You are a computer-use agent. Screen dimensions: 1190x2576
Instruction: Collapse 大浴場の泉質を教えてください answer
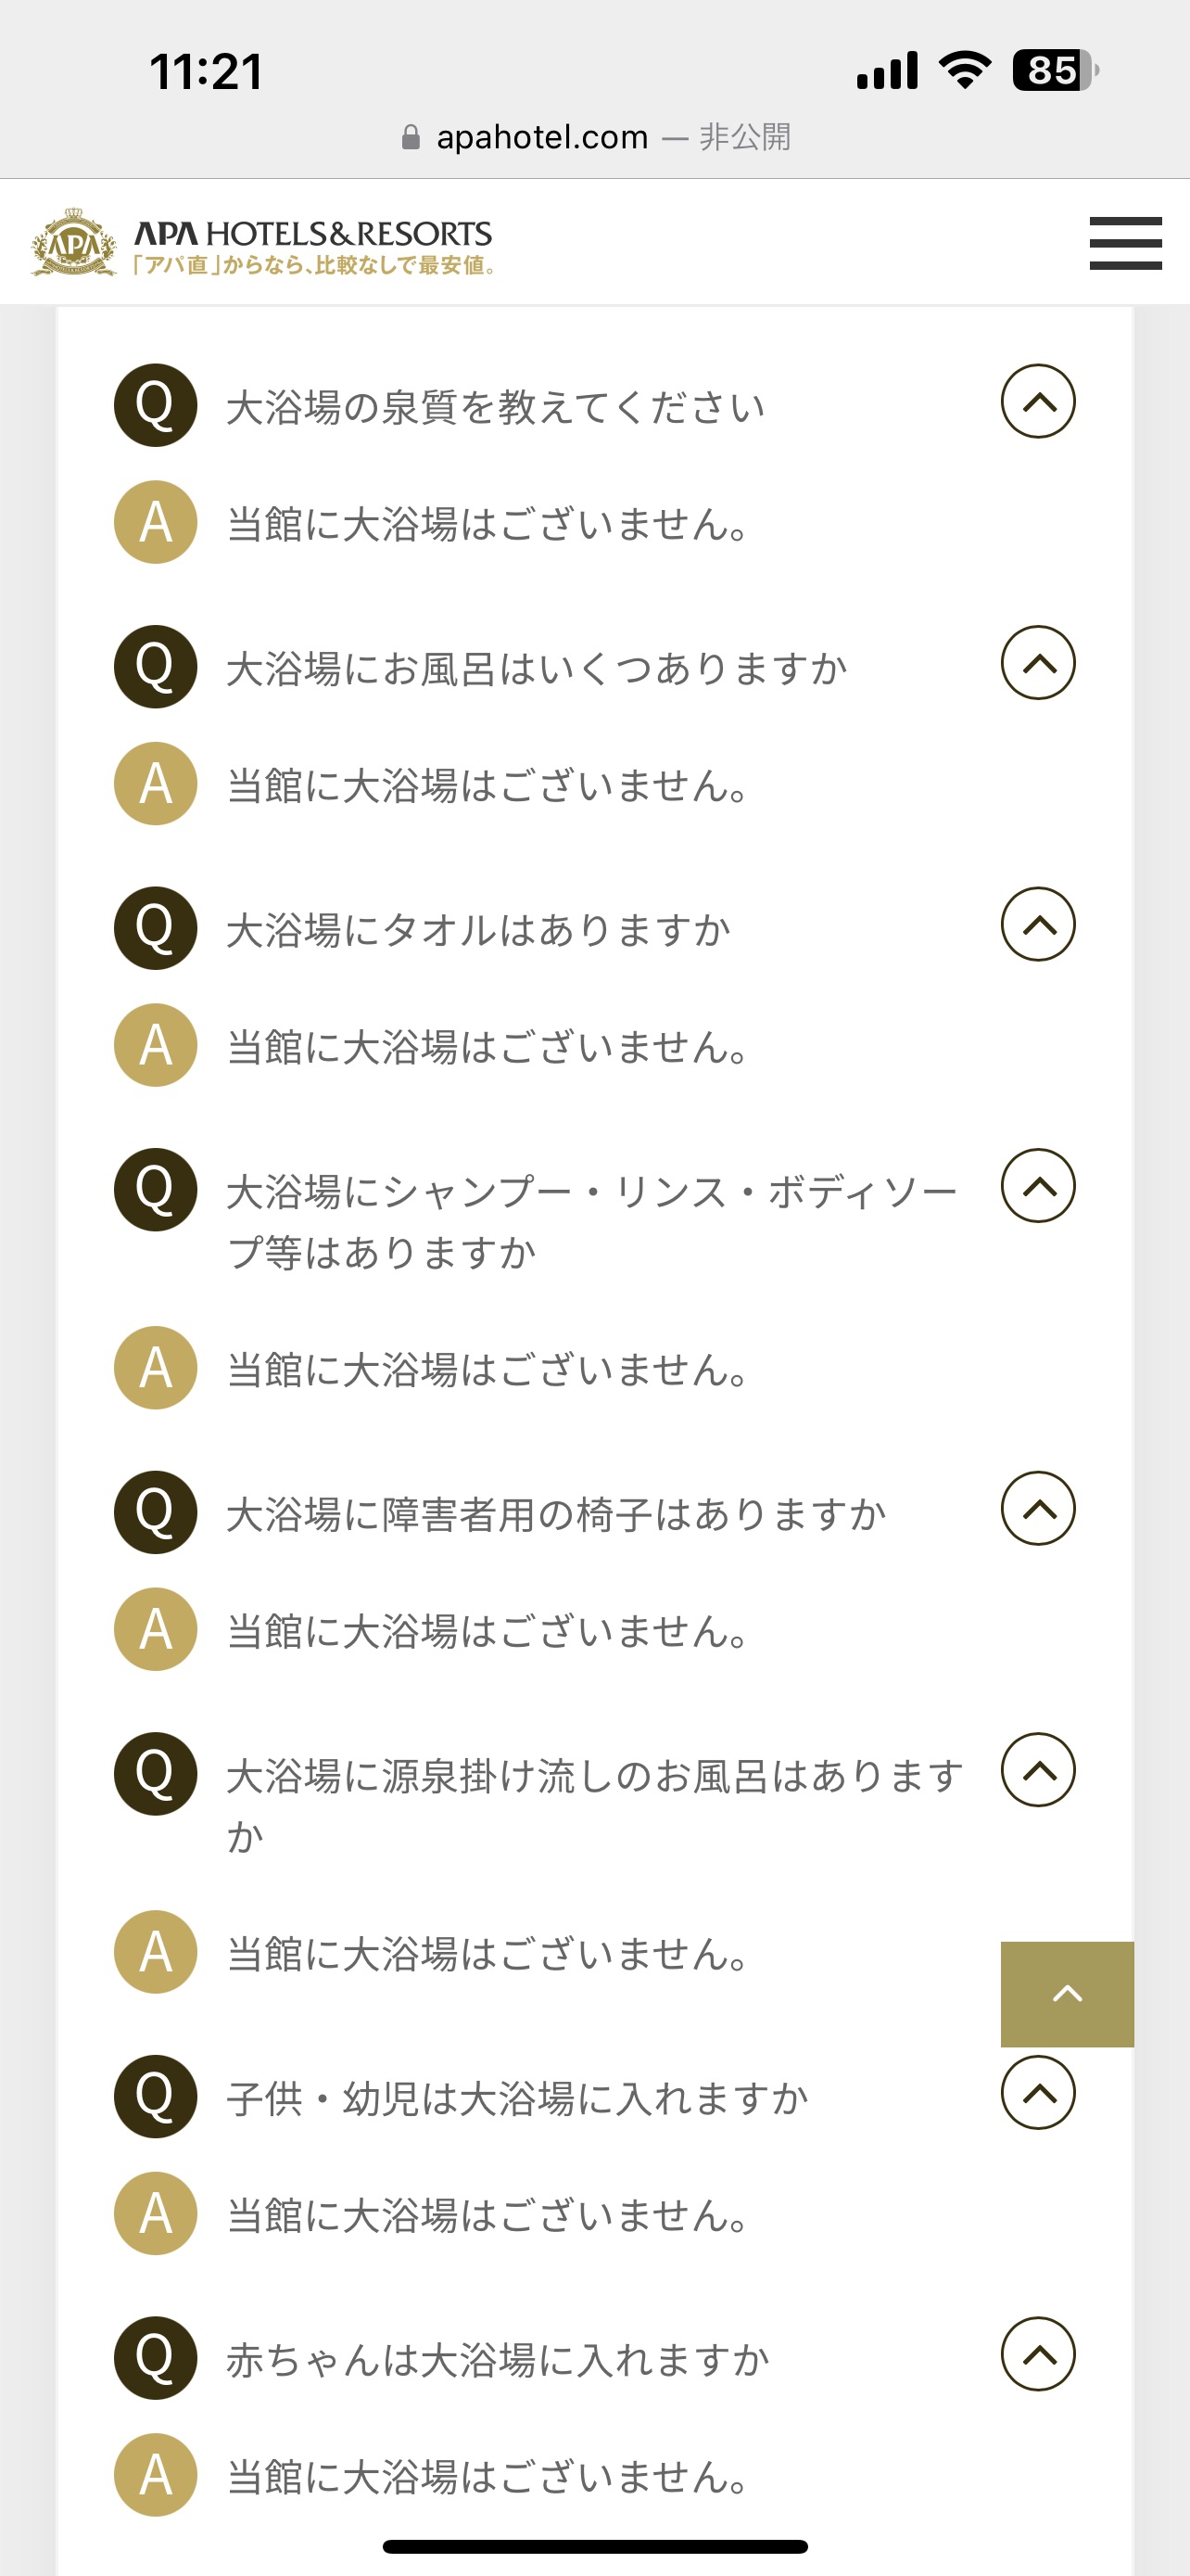tap(1038, 401)
